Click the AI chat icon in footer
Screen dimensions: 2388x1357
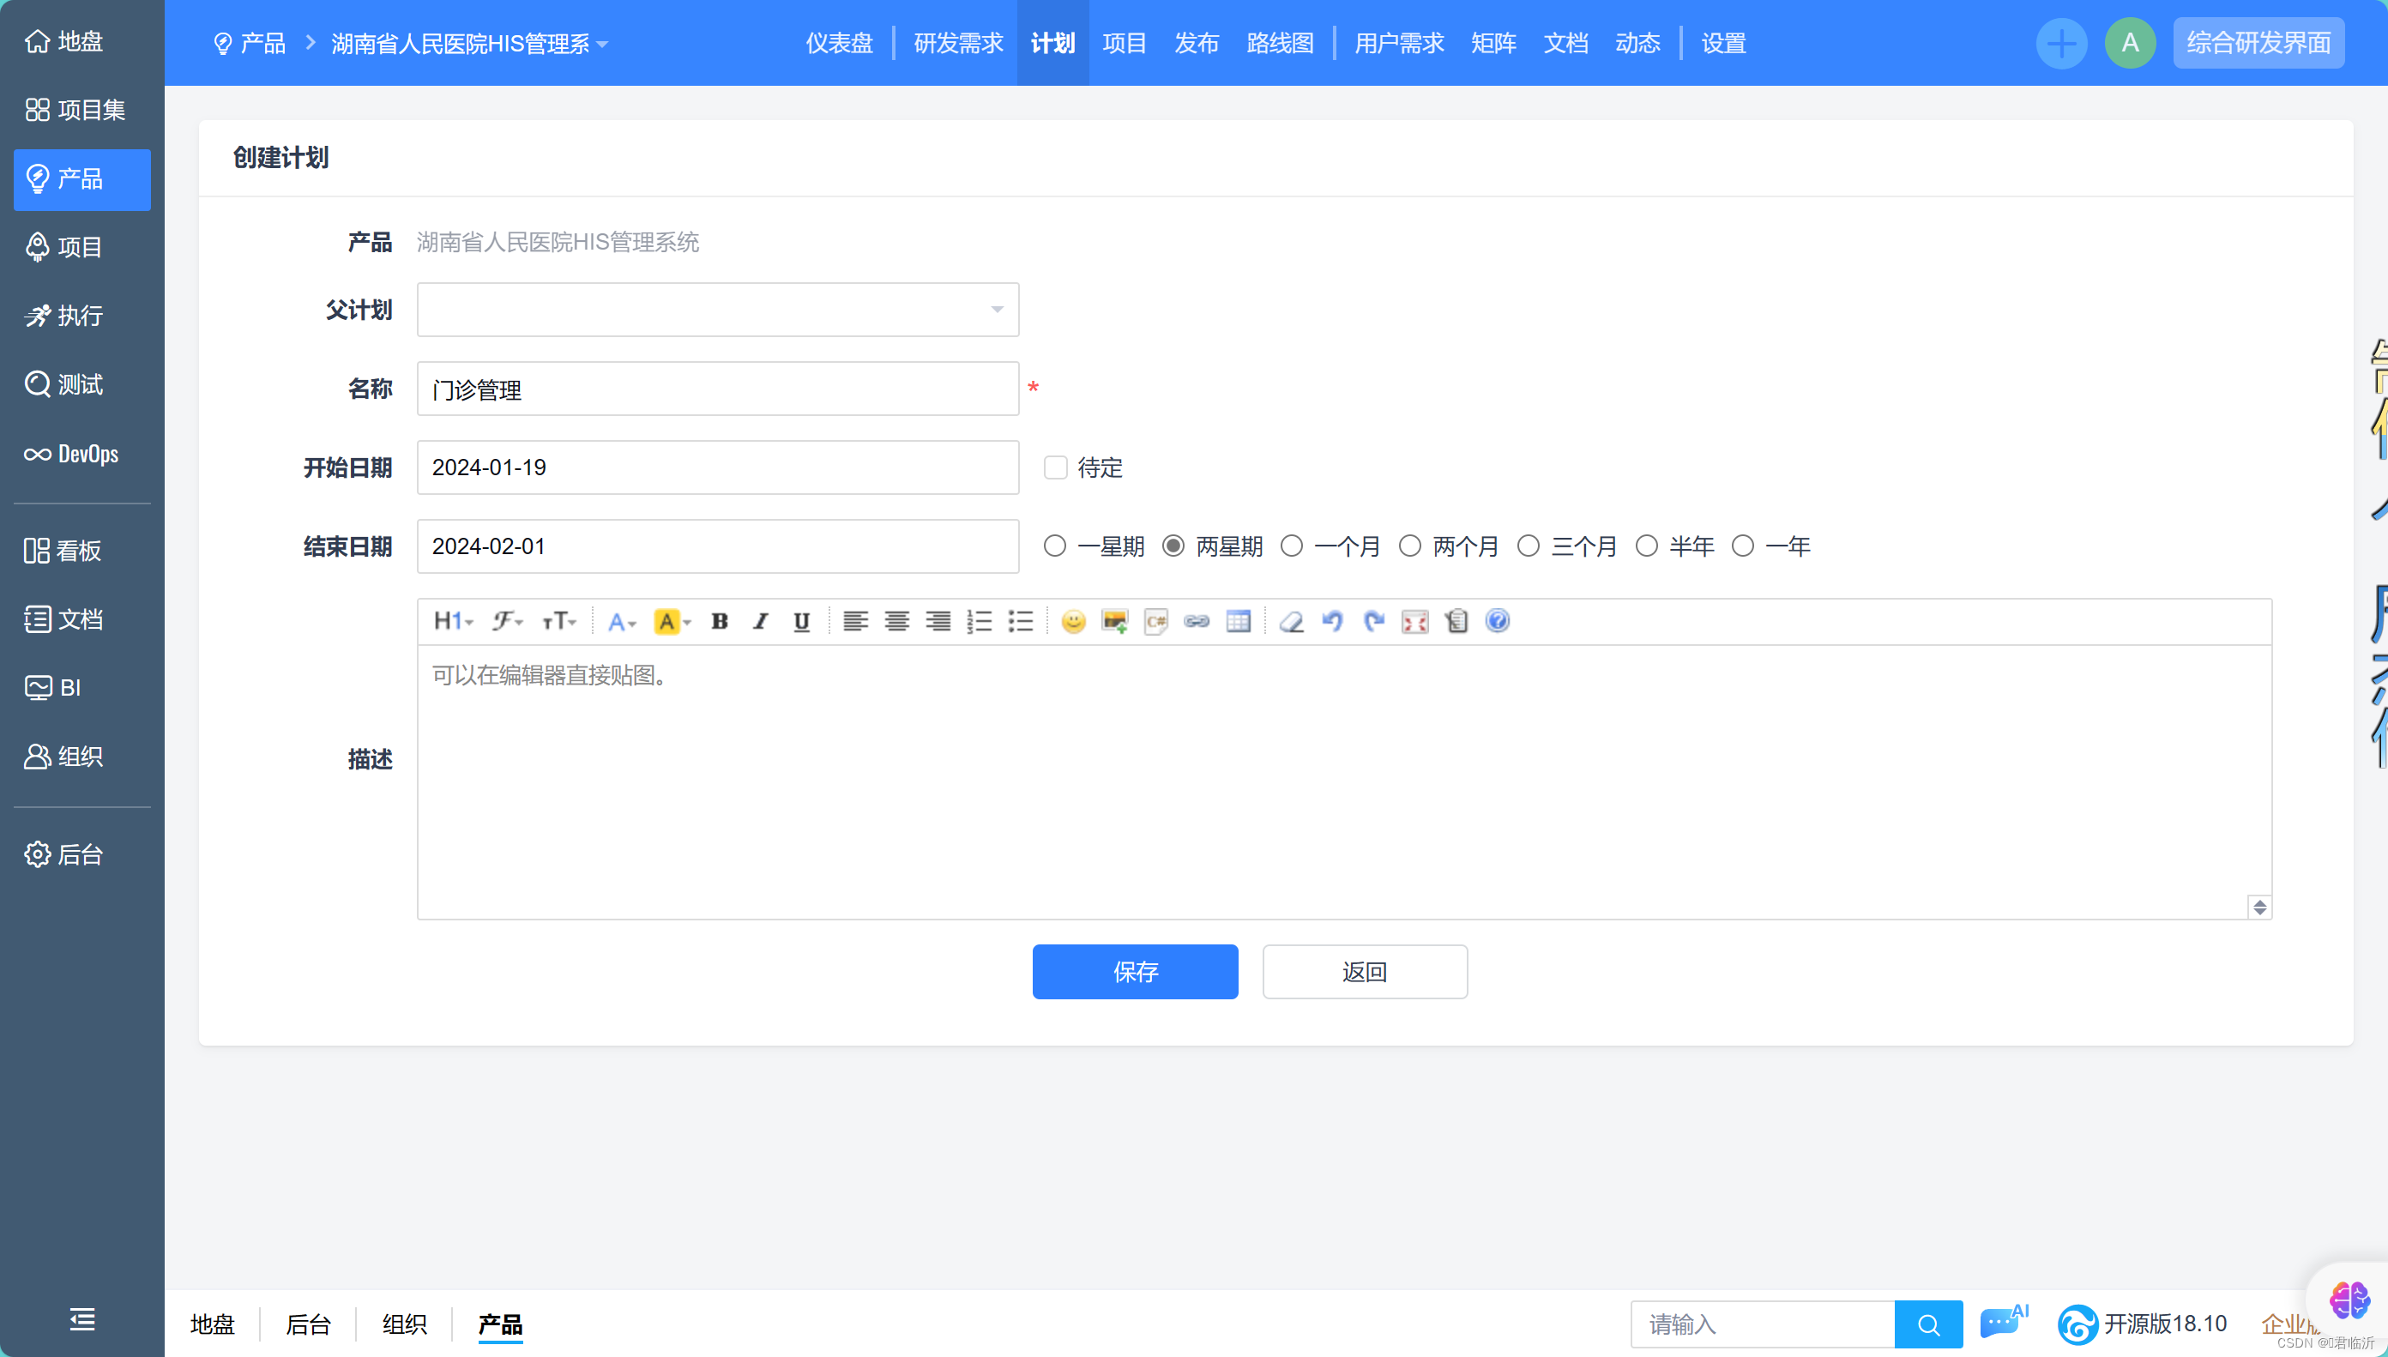2002,1323
